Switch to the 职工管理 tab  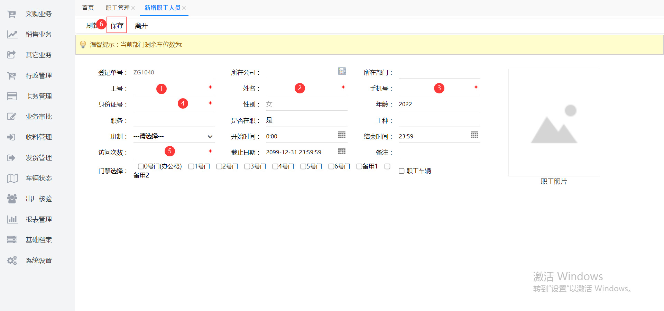point(118,8)
